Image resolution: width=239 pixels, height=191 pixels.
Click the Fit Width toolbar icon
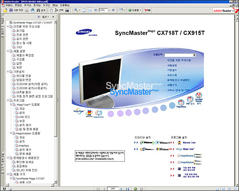tap(90, 10)
